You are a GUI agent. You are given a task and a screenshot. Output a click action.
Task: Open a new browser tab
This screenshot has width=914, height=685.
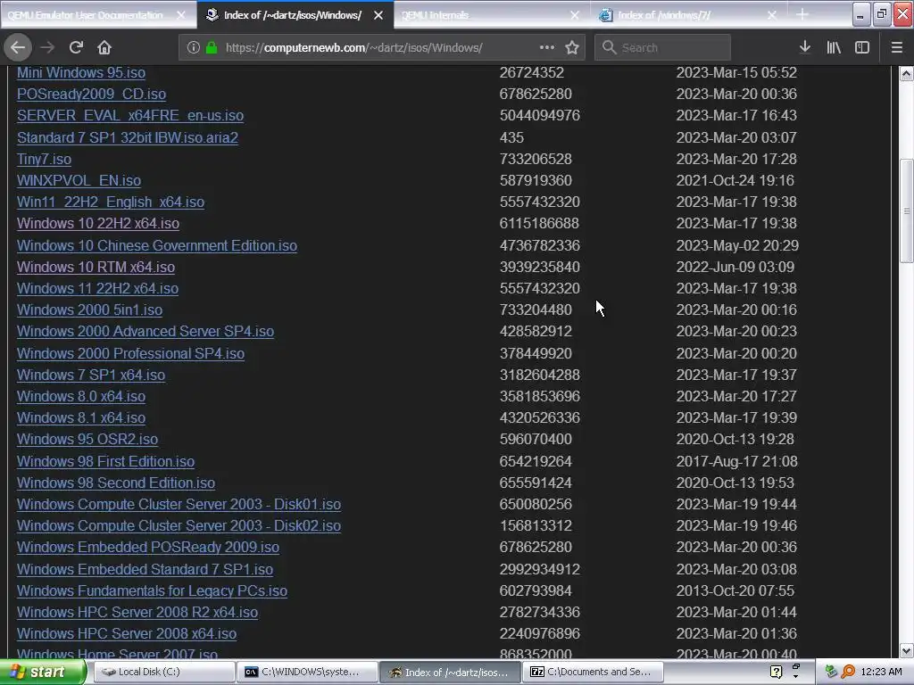(802, 14)
